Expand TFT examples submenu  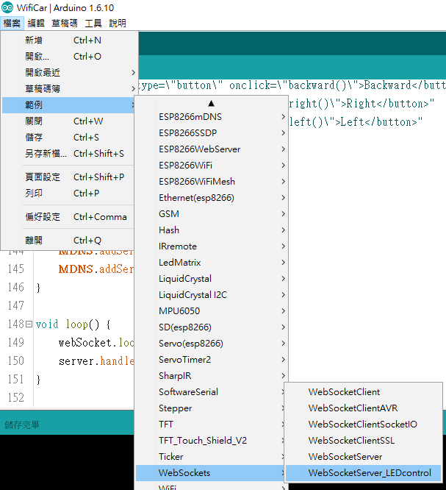point(209,425)
